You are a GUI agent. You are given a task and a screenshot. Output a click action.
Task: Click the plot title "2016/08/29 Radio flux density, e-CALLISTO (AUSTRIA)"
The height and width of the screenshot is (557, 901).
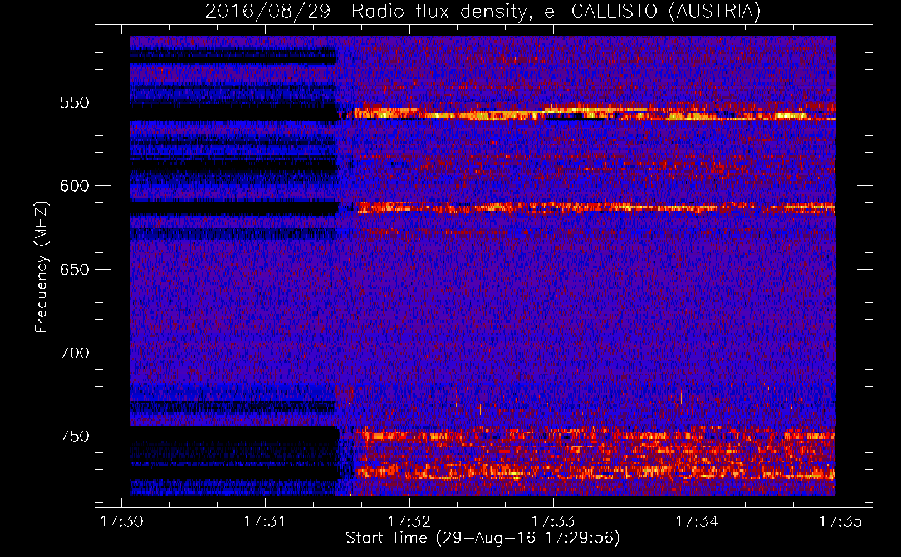pos(482,11)
